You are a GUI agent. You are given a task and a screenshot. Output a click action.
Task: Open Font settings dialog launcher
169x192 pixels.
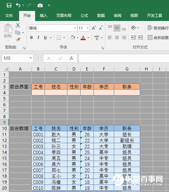(x=102, y=48)
